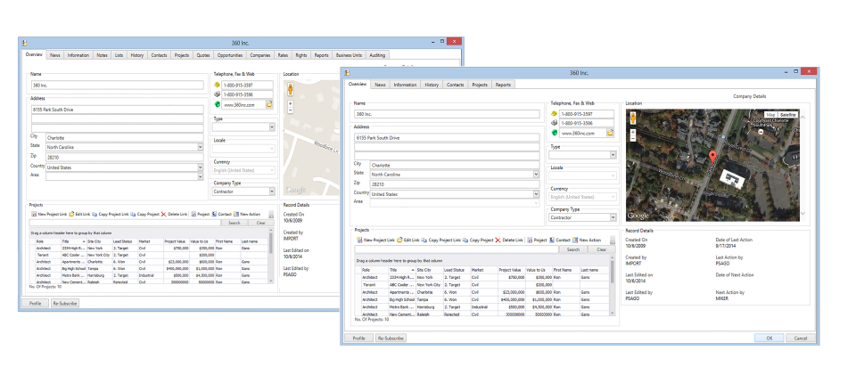Click Copy Project icon in front window
856x367 pixels.
coord(465,240)
